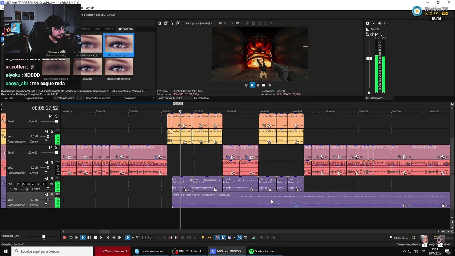Select Desenfoque ligero preset thumbnail
455x256 pixels.
(119, 46)
